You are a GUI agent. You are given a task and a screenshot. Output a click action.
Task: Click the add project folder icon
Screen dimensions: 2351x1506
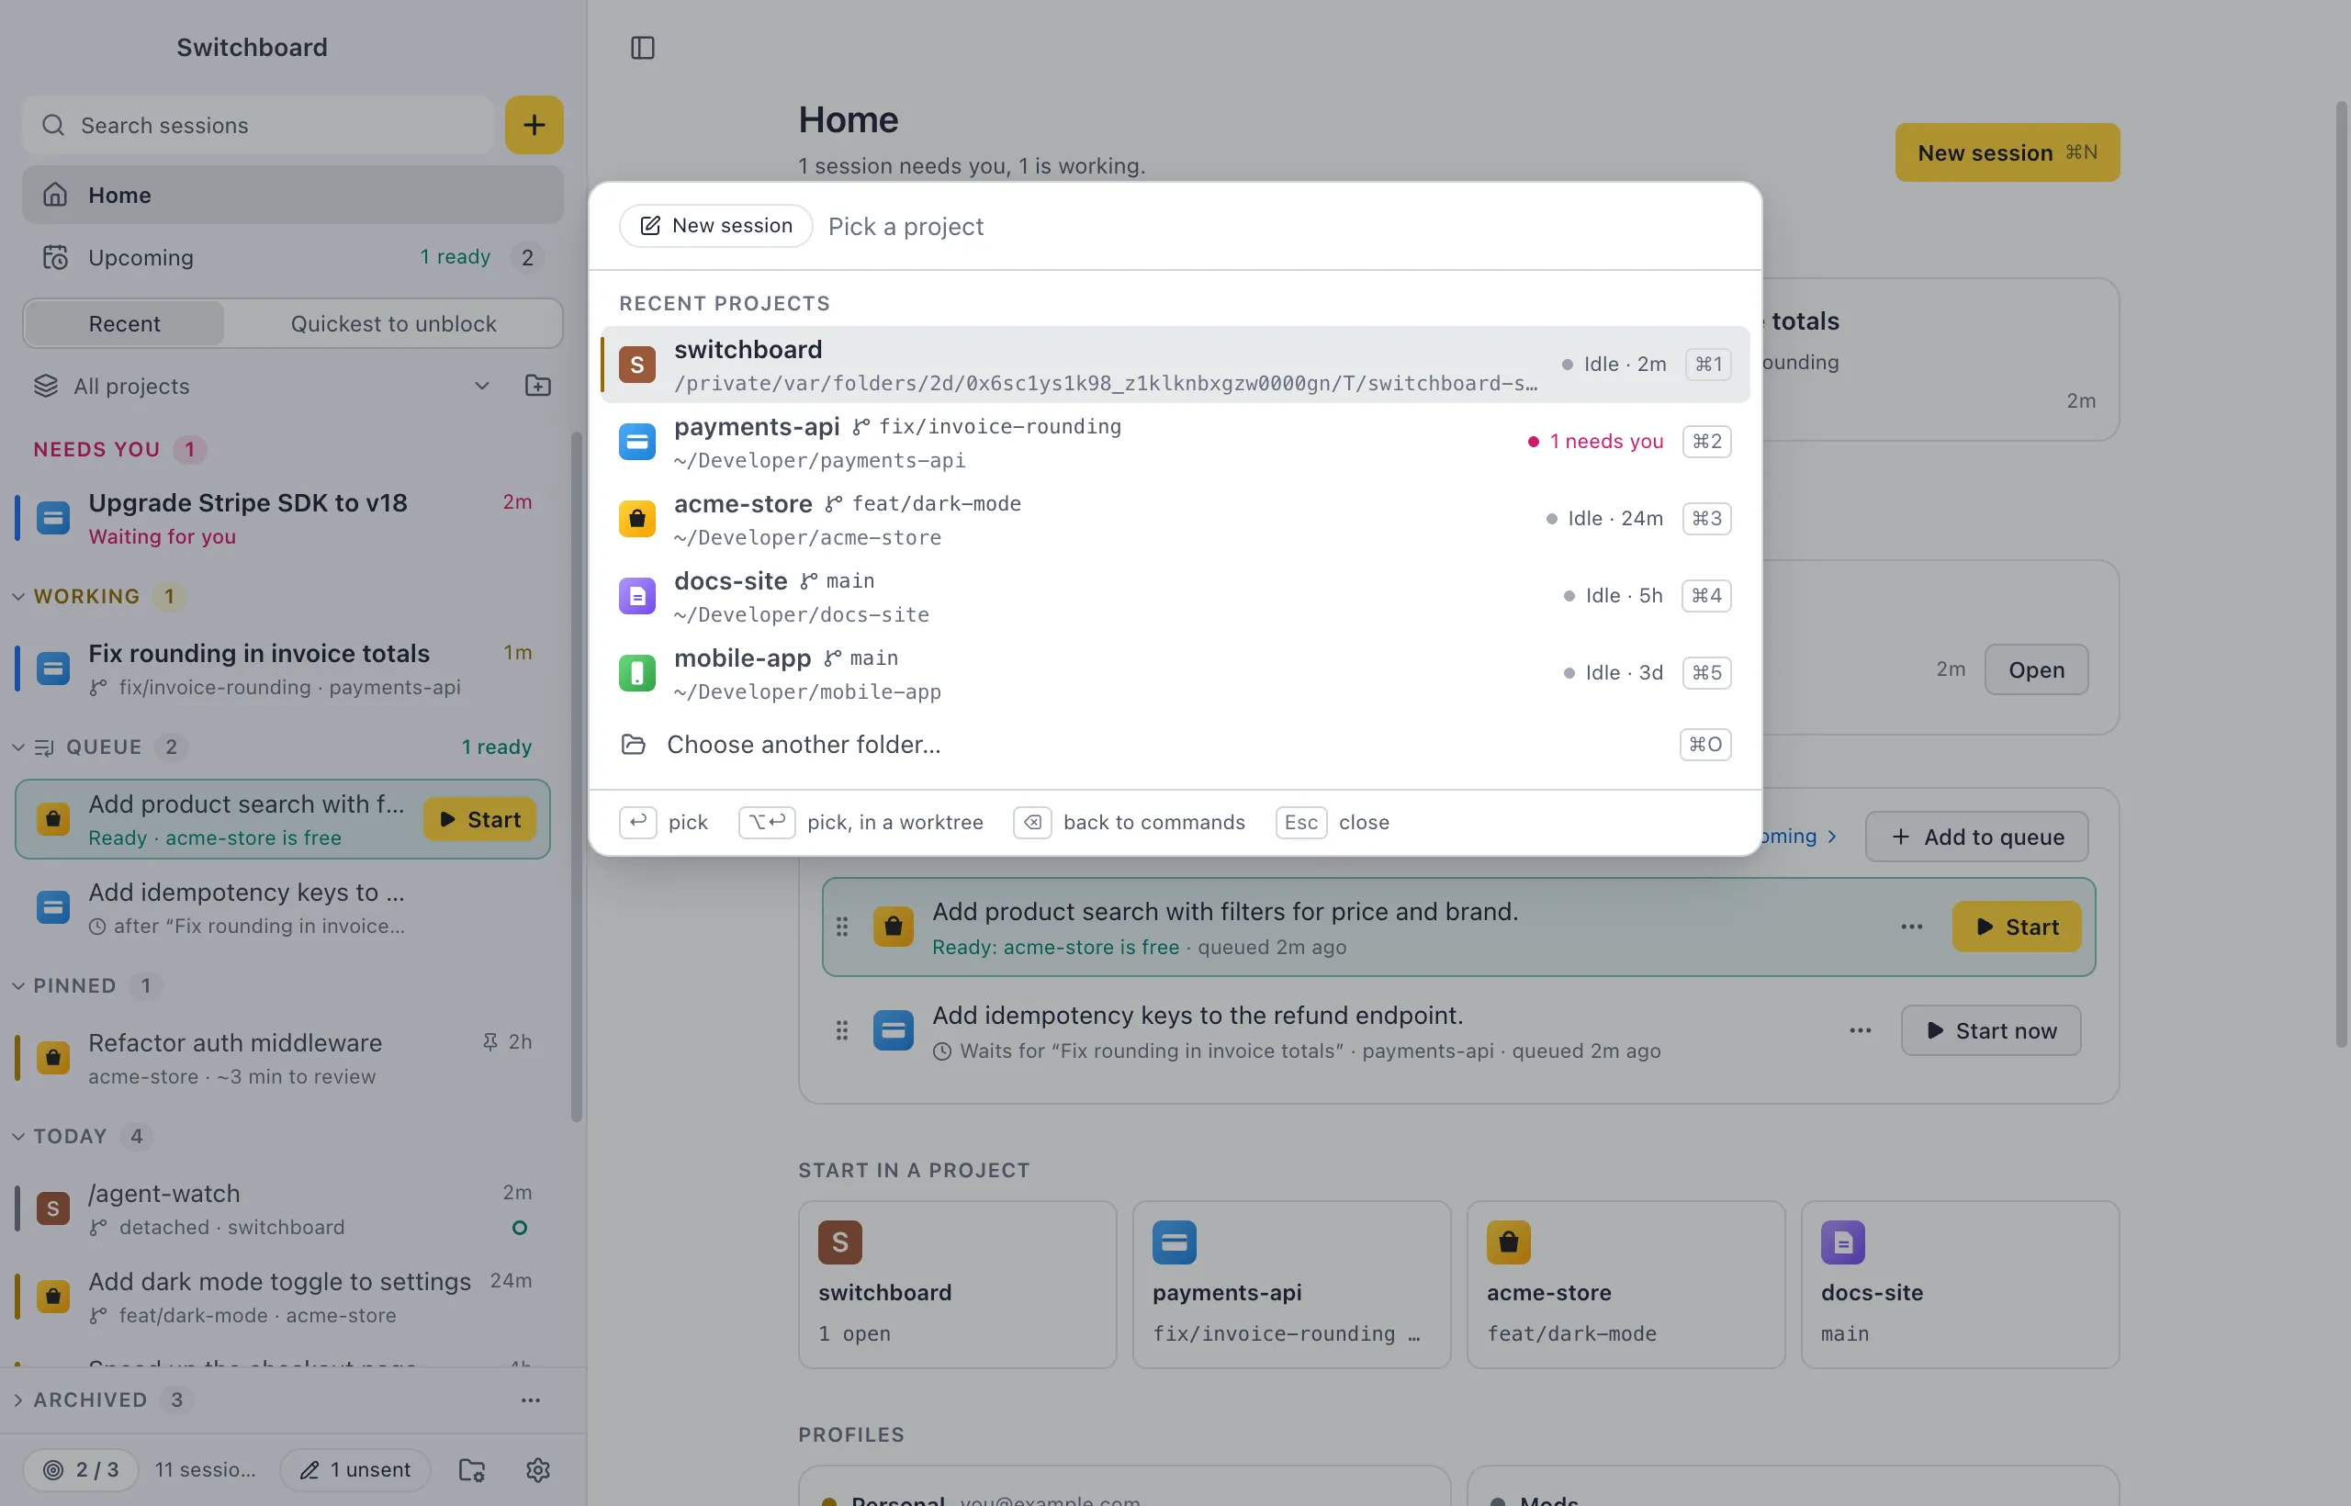(538, 387)
